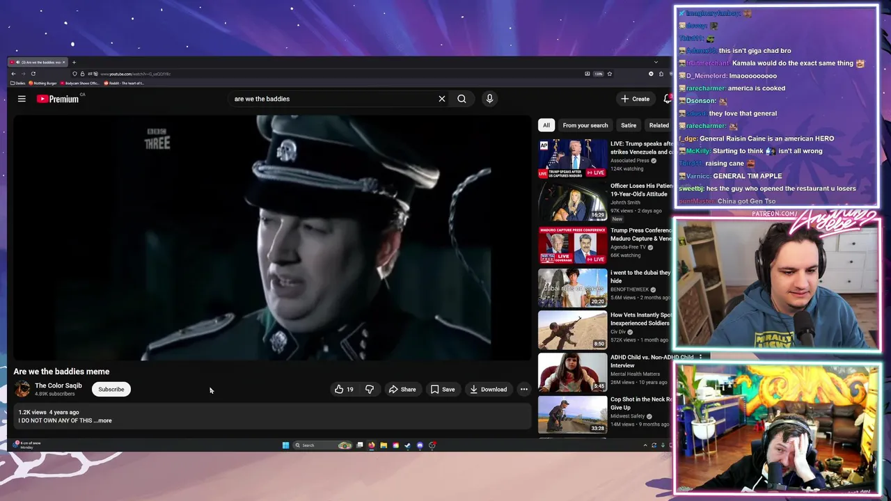Open browser extensions icon in toolbar

661,74
